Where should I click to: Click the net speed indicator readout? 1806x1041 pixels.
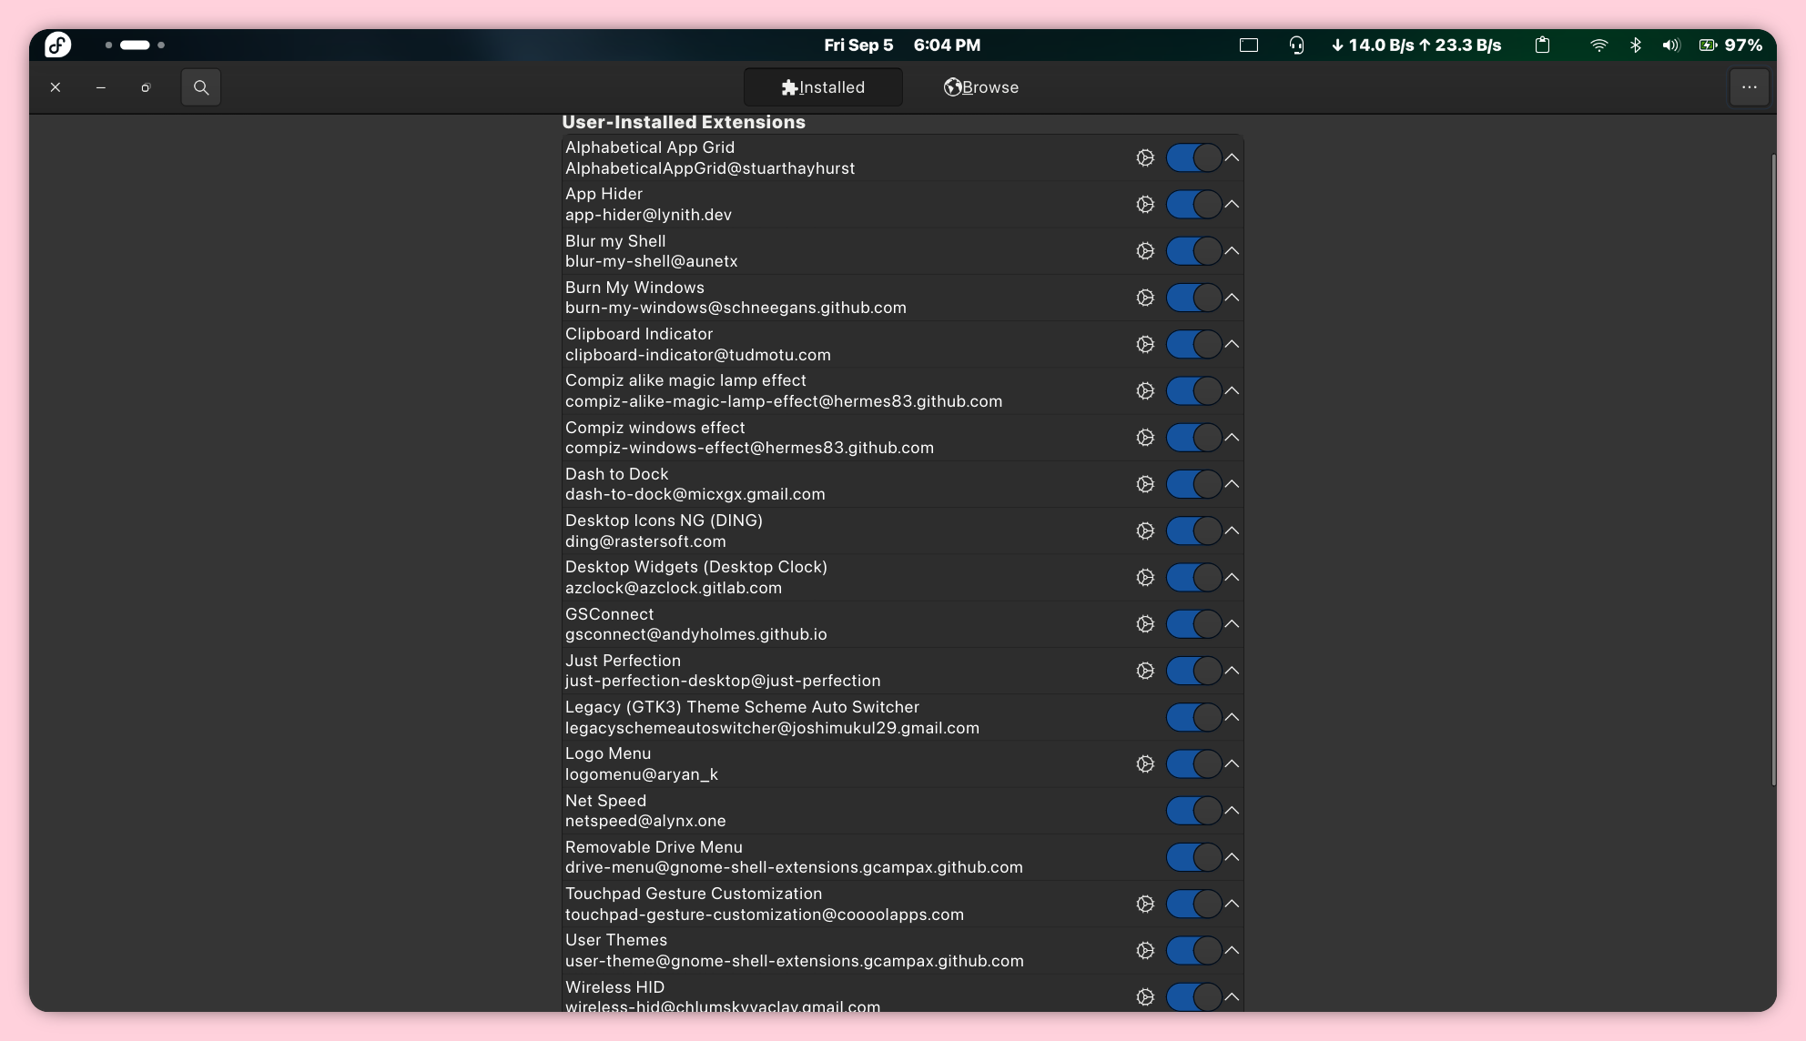click(x=1415, y=45)
